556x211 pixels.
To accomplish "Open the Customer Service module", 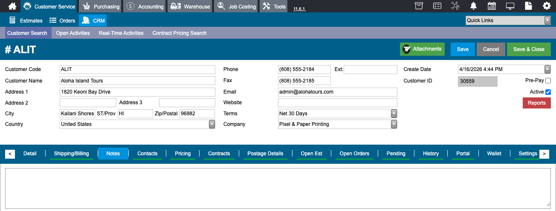I will tap(49, 6).
